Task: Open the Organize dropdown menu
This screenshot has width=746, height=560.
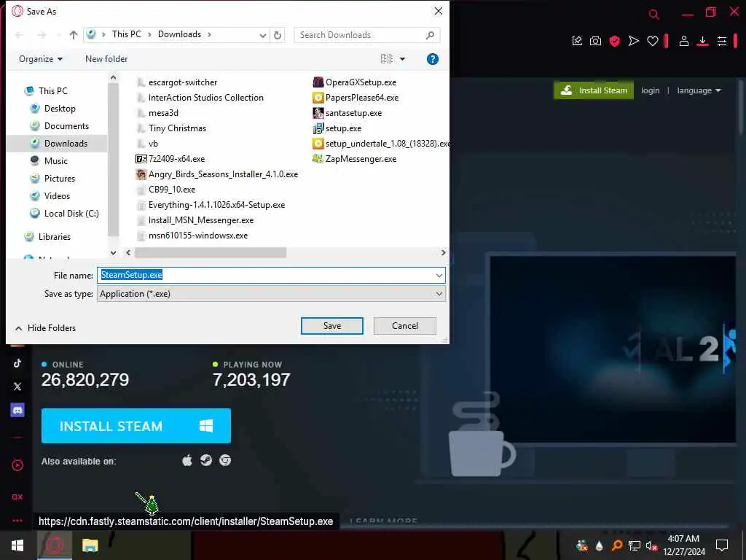Action: pyautogui.click(x=41, y=59)
